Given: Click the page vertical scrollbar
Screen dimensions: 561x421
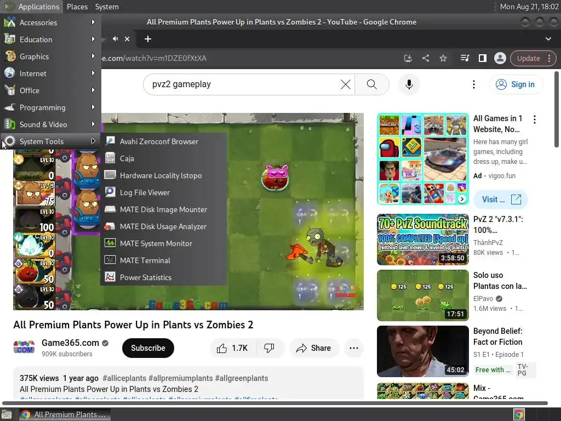Looking at the screenshot, I should (557, 110).
